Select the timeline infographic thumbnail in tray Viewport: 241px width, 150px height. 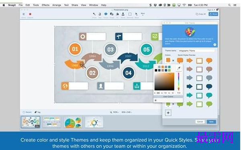pos(31,122)
